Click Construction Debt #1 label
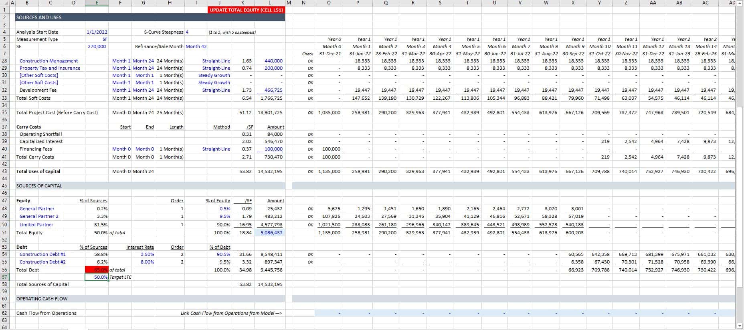Viewport: 744px width, 330px height. point(42,254)
